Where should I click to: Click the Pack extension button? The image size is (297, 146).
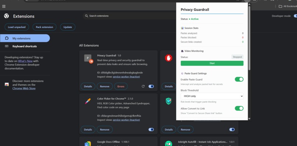tap(45, 27)
